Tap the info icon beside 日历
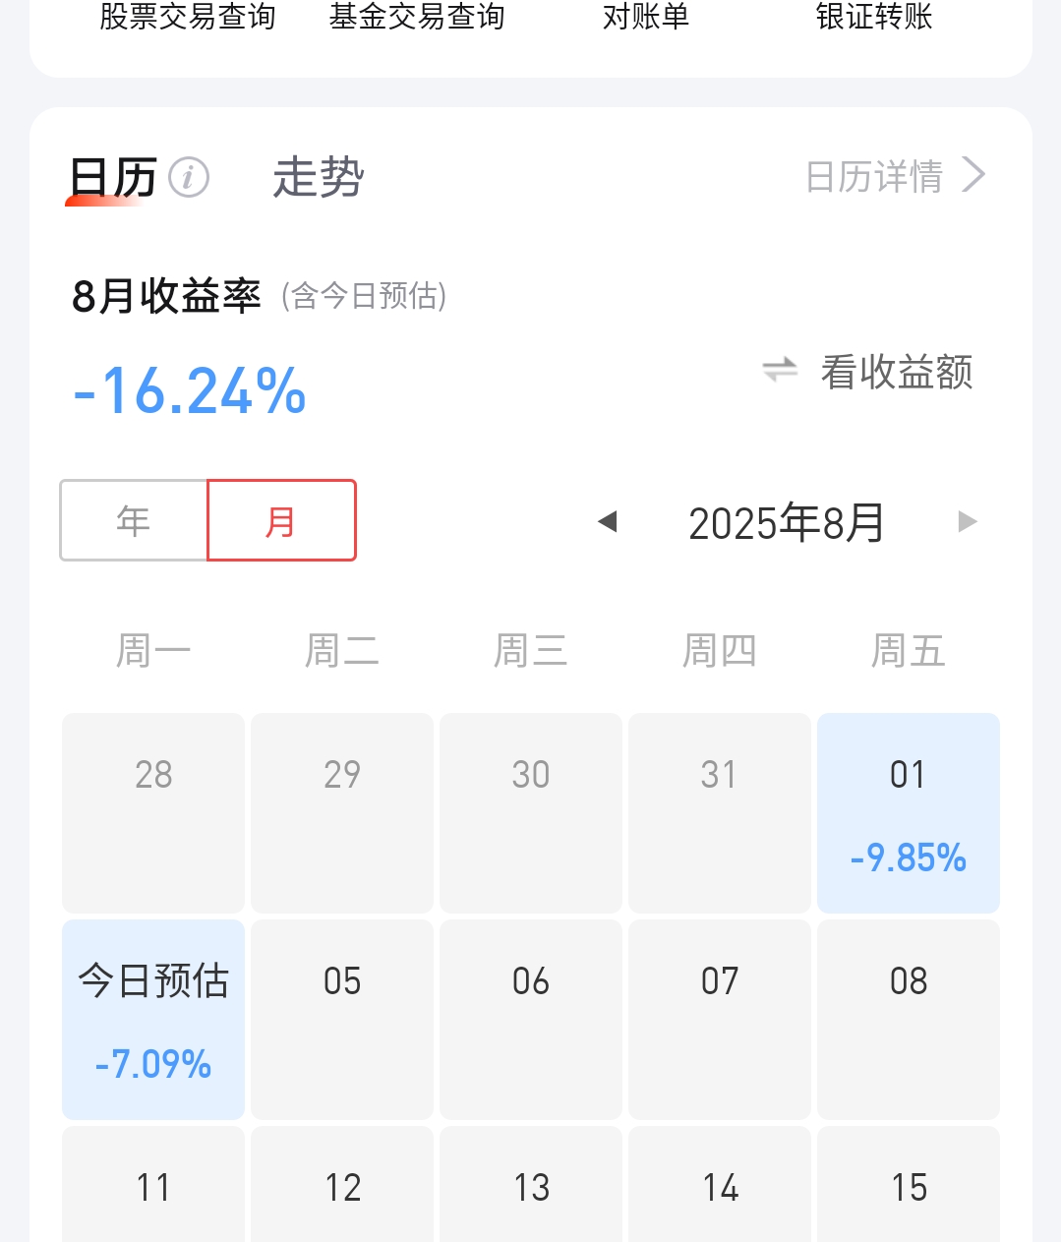The height and width of the screenshot is (1242, 1061). pos(189,178)
